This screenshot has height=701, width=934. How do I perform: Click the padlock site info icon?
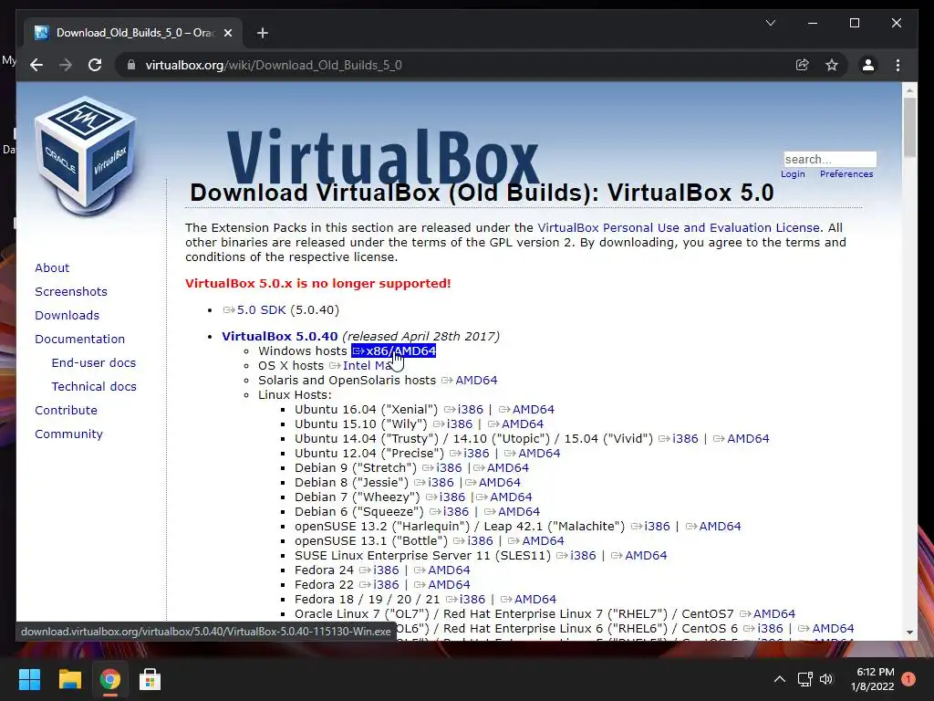coord(131,65)
